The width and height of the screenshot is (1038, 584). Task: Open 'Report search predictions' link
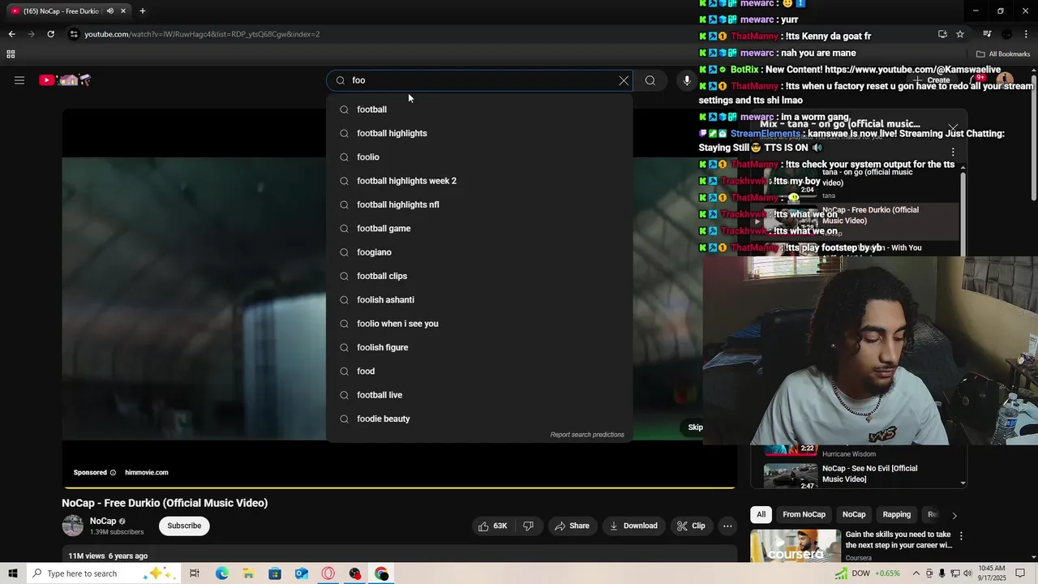click(x=587, y=435)
